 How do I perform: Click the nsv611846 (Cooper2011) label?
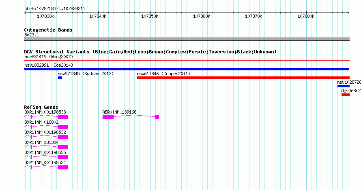(163, 74)
